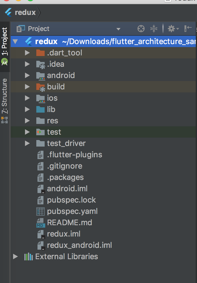Hide the Project panel with the hide icon
Viewport: 197px width, 283px height.
[188, 29]
